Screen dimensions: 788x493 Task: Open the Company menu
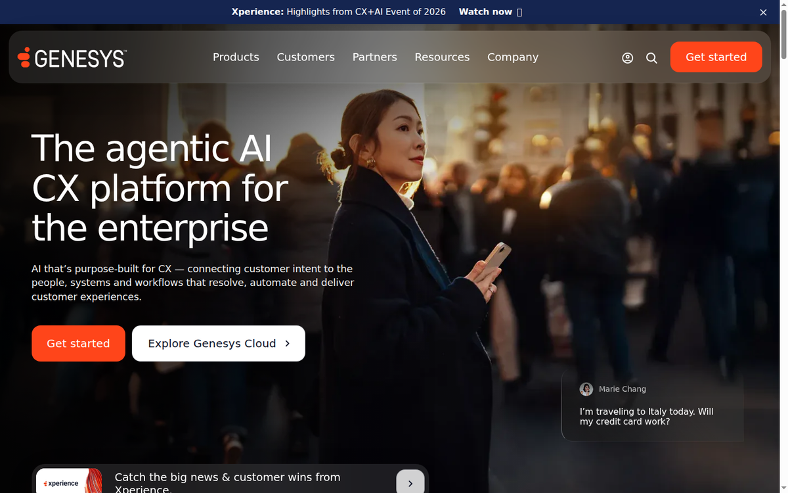coord(513,57)
